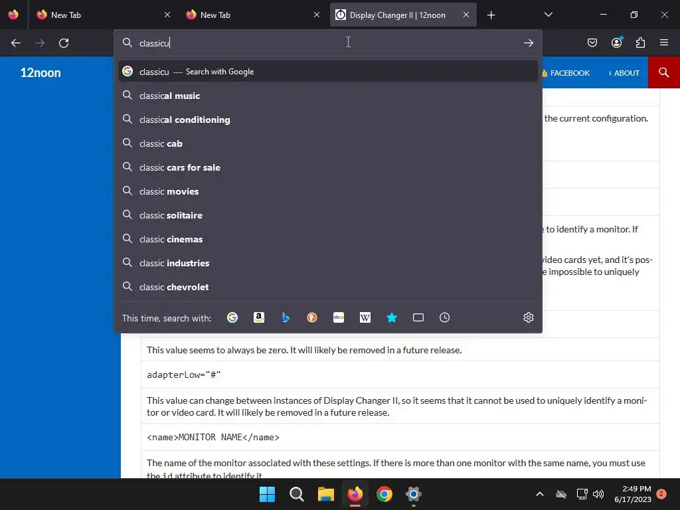Open Firefox account icon
Image resolution: width=680 pixels, height=510 pixels.
(x=617, y=42)
